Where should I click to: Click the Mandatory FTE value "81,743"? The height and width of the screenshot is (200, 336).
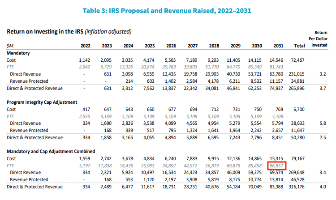[x=276, y=67]
